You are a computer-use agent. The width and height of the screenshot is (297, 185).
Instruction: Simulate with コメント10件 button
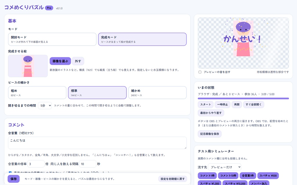point(228,175)
